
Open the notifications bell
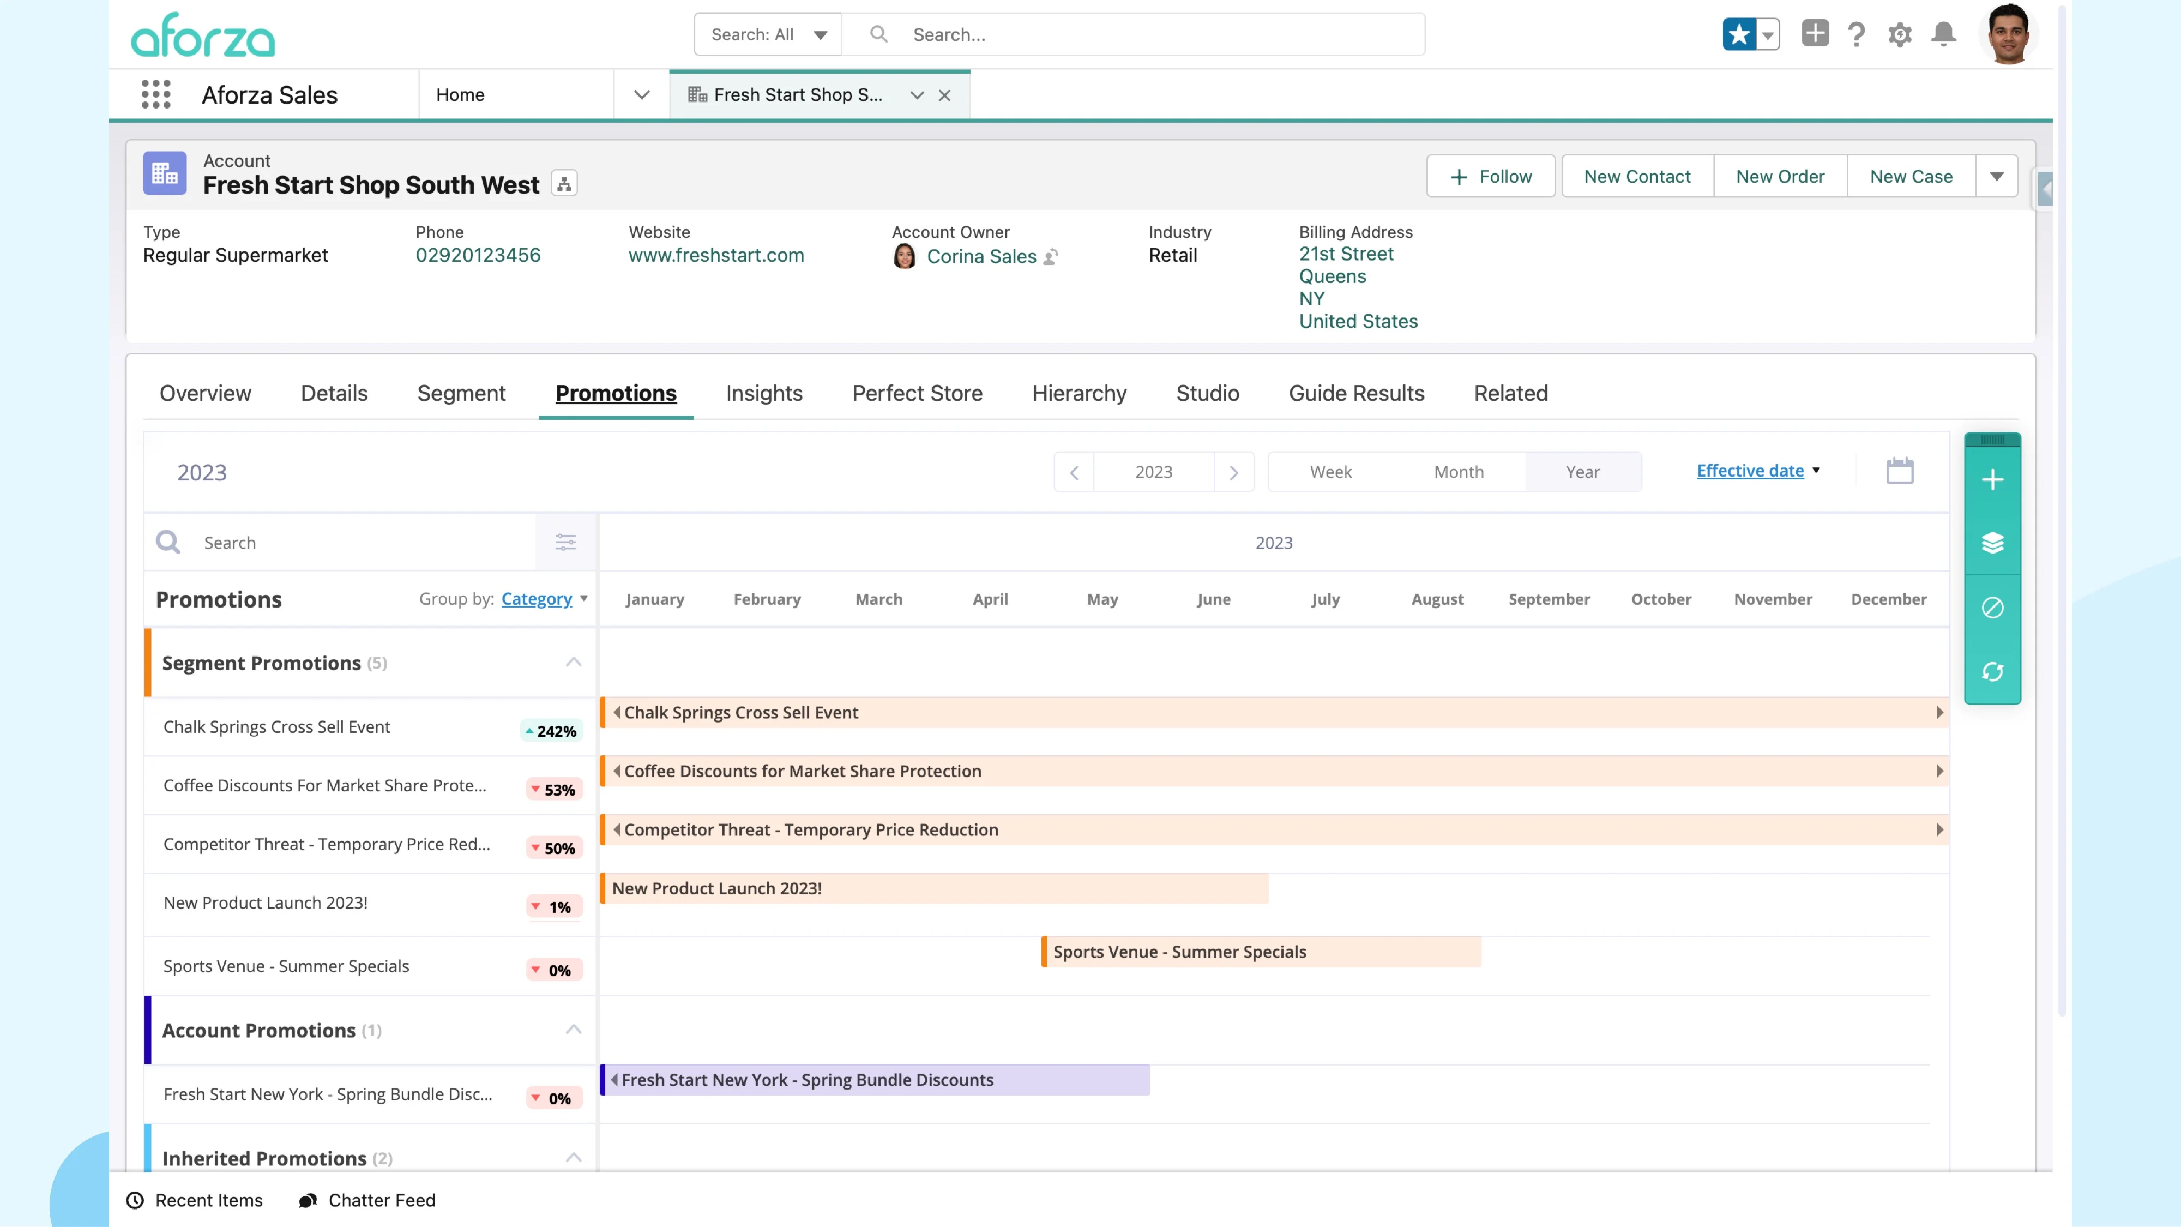1944,35
